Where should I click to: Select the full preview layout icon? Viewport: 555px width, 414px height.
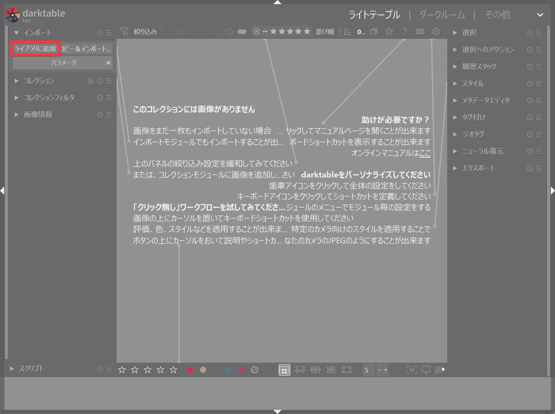pyautogui.click(x=347, y=370)
